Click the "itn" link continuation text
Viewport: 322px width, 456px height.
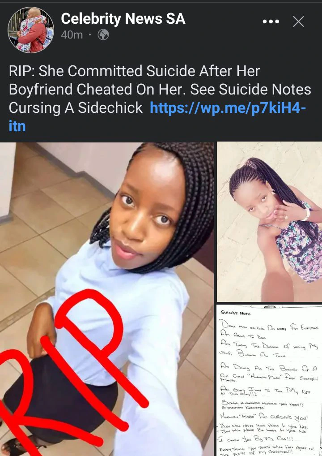17,126
